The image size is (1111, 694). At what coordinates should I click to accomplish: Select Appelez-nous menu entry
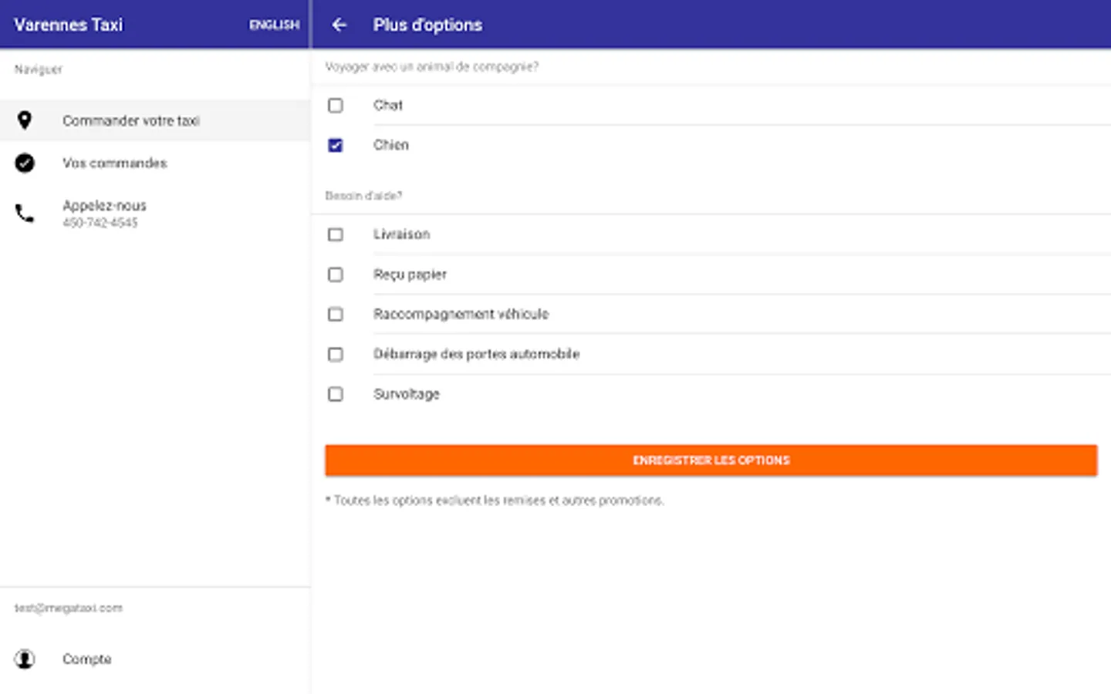click(104, 206)
